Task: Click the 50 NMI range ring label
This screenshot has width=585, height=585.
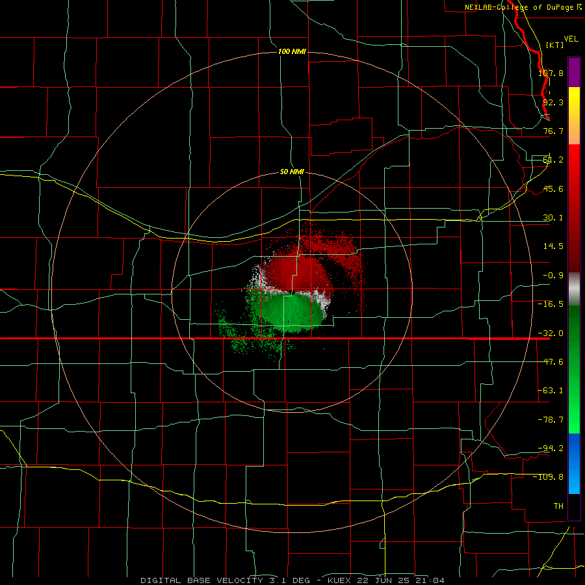Action: (x=292, y=172)
